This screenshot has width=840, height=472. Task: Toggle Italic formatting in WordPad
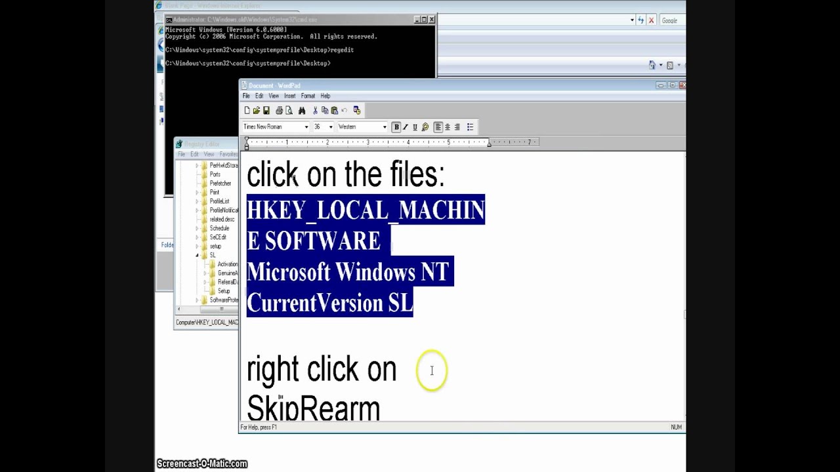pyautogui.click(x=406, y=127)
